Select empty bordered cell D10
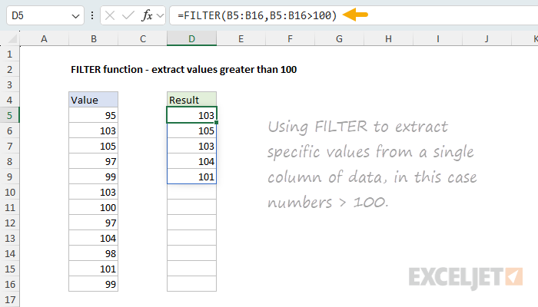Image resolution: width=538 pixels, height=307 pixels. click(192, 192)
